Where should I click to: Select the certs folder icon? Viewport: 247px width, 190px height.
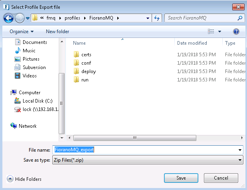coord(76,54)
